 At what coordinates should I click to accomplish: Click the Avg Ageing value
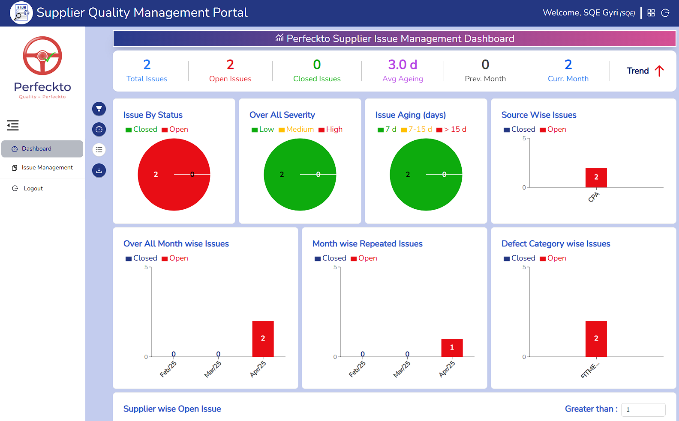pos(403,65)
